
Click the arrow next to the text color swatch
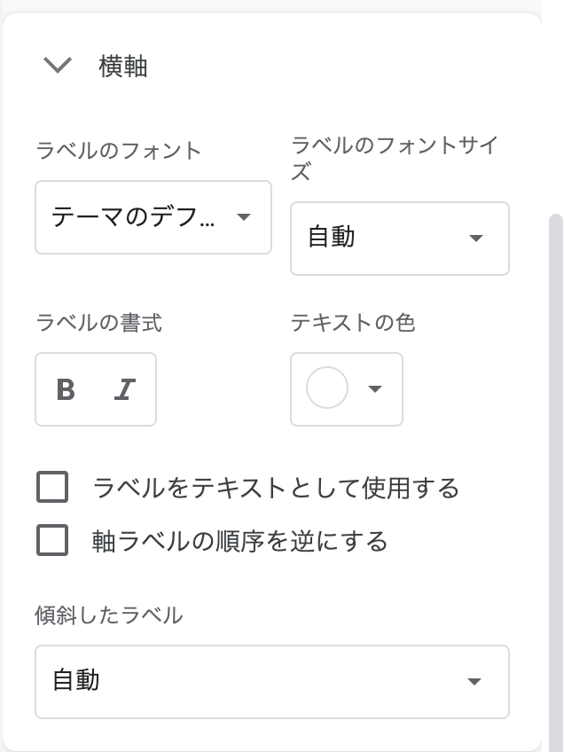pos(375,388)
